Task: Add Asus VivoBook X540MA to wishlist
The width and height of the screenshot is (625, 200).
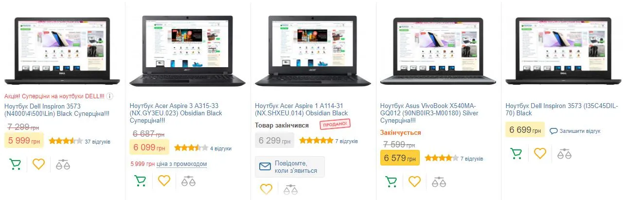Action: pyautogui.click(x=414, y=182)
